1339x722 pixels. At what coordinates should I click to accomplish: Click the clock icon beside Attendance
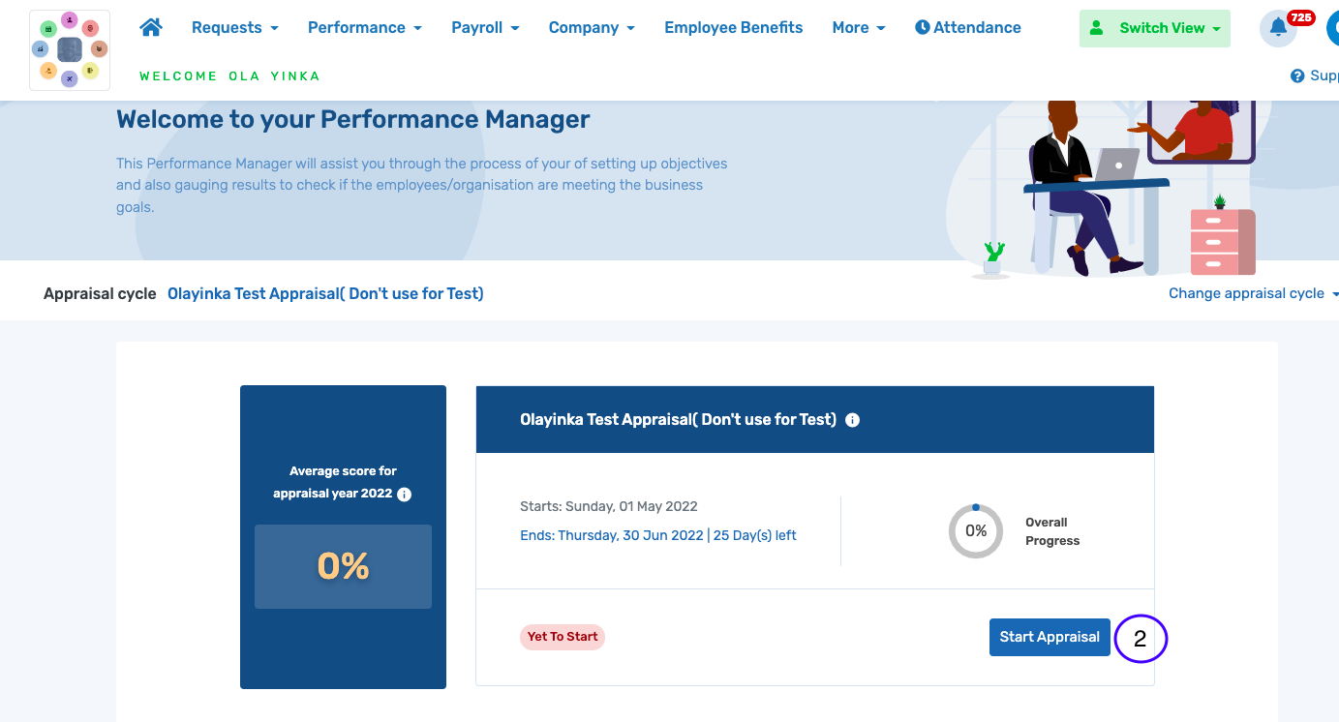[x=922, y=27]
